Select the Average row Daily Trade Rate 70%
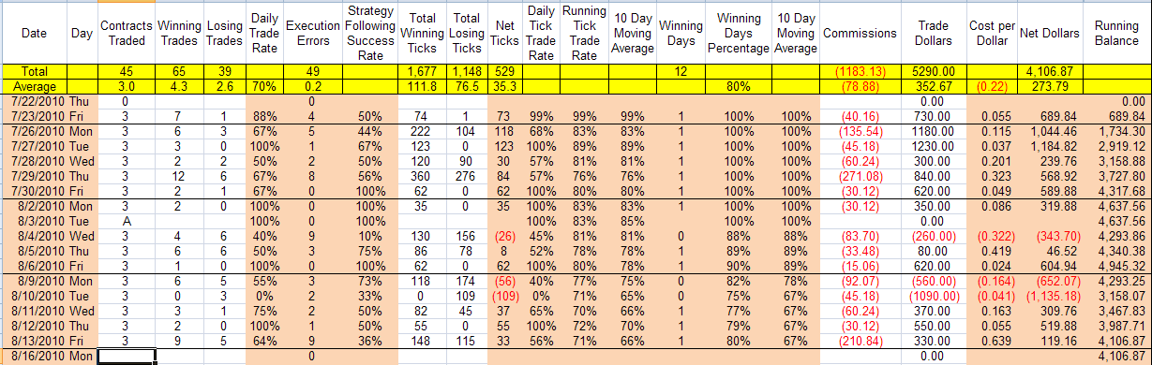1152x365 pixels. [263, 85]
